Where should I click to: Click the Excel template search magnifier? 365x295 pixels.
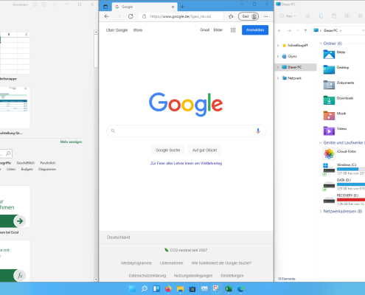coord(8,153)
